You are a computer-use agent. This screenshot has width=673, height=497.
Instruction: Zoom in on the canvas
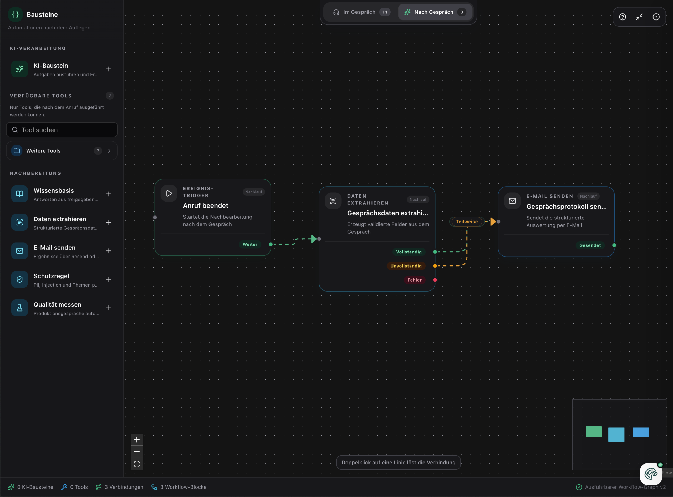tap(137, 440)
